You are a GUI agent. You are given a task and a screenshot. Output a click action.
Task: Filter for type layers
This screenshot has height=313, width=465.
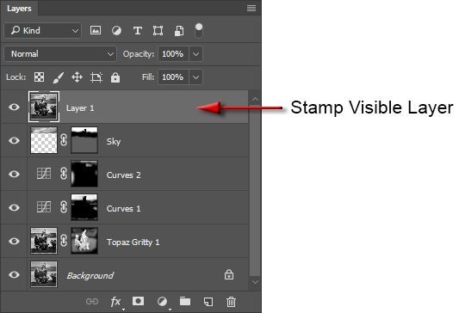[137, 30]
